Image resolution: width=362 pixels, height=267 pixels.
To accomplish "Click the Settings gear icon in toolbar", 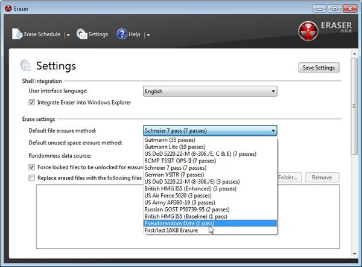I will click(81, 34).
